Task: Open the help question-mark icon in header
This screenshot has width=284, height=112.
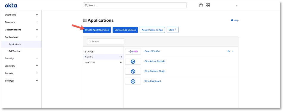Action: (x=201, y=5)
